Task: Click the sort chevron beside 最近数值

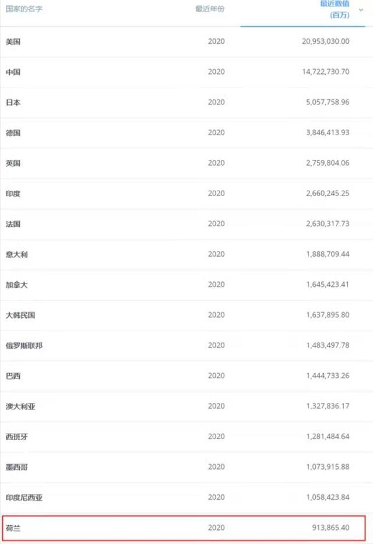Action: click(361, 9)
